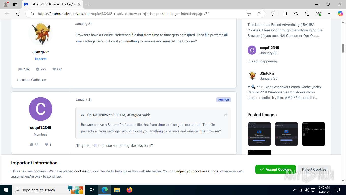This screenshot has width=346, height=195.
Task: Click the 'Posted Images' heading
Action: pyautogui.click(x=262, y=115)
